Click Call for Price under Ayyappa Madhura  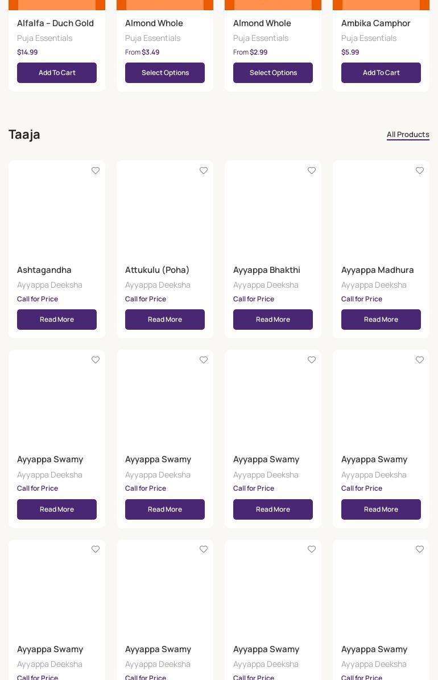[362, 299]
